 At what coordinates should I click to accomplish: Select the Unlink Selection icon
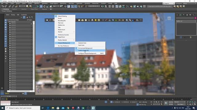pyautogui.click(x=13, y=6)
